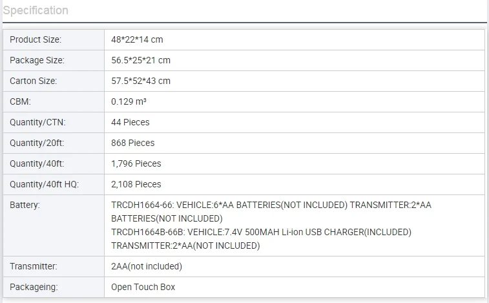
Task: Select the Carton Size label cell
Action: point(34,81)
